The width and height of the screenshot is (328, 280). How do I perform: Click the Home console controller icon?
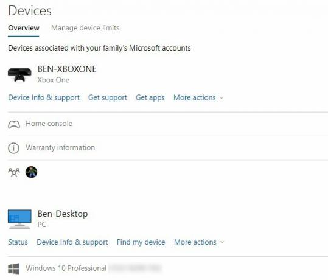[14, 124]
